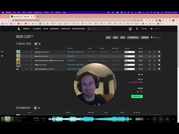Remove BENZ track with X icon
179x134 pixels.
pyautogui.click(x=154, y=65)
